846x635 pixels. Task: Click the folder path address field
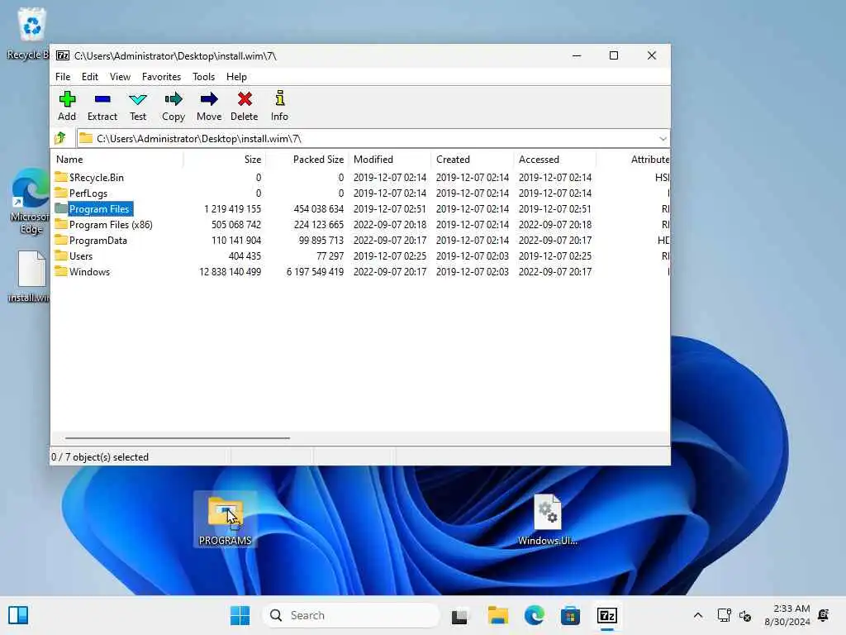373,139
